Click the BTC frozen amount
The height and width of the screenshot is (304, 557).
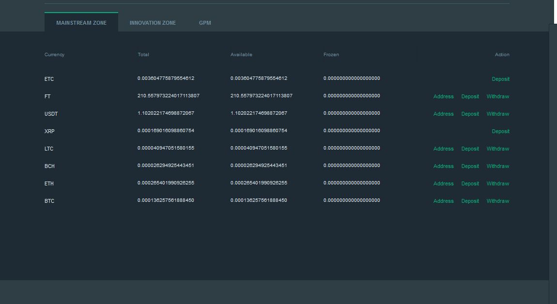coord(352,200)
